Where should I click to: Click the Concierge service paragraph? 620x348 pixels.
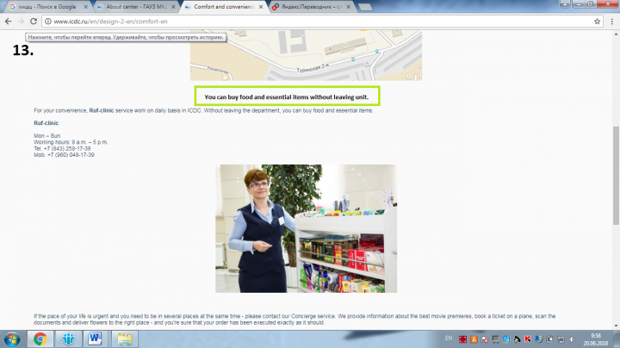pos(294,319)
